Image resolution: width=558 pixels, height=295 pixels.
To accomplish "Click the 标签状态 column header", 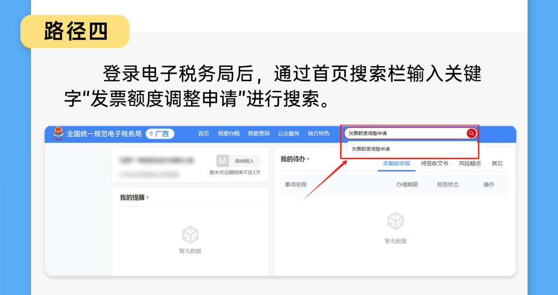I will pyautogui.click(x=447, y=184).
